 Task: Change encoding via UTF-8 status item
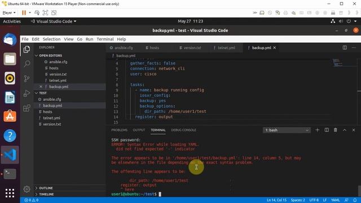pos(314,200)
